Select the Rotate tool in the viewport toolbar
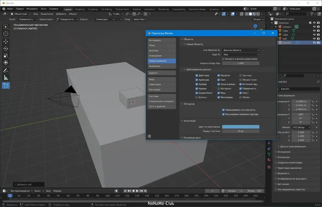This screenshot has width=322, height=207. 6,48
